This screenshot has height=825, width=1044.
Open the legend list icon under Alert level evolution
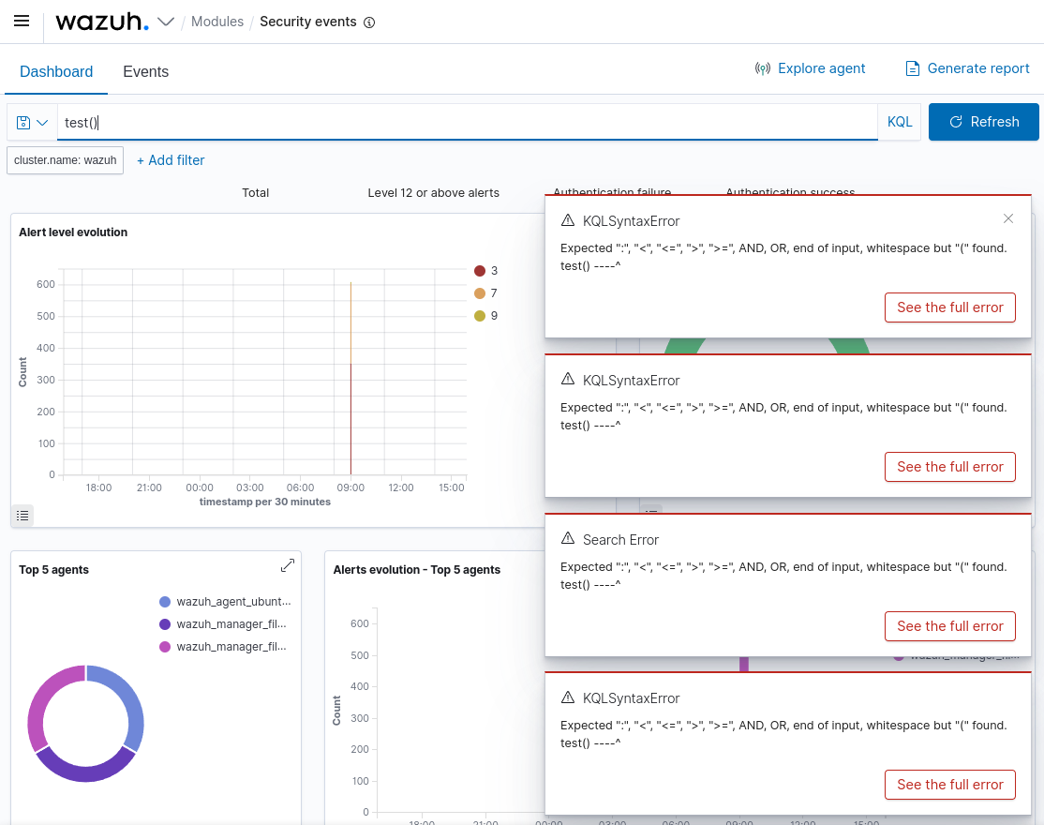(22, 516)
